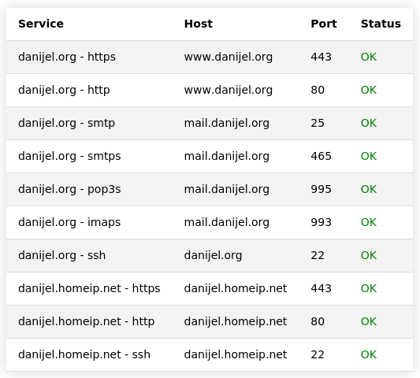Click the Host column header

(199, 24)
